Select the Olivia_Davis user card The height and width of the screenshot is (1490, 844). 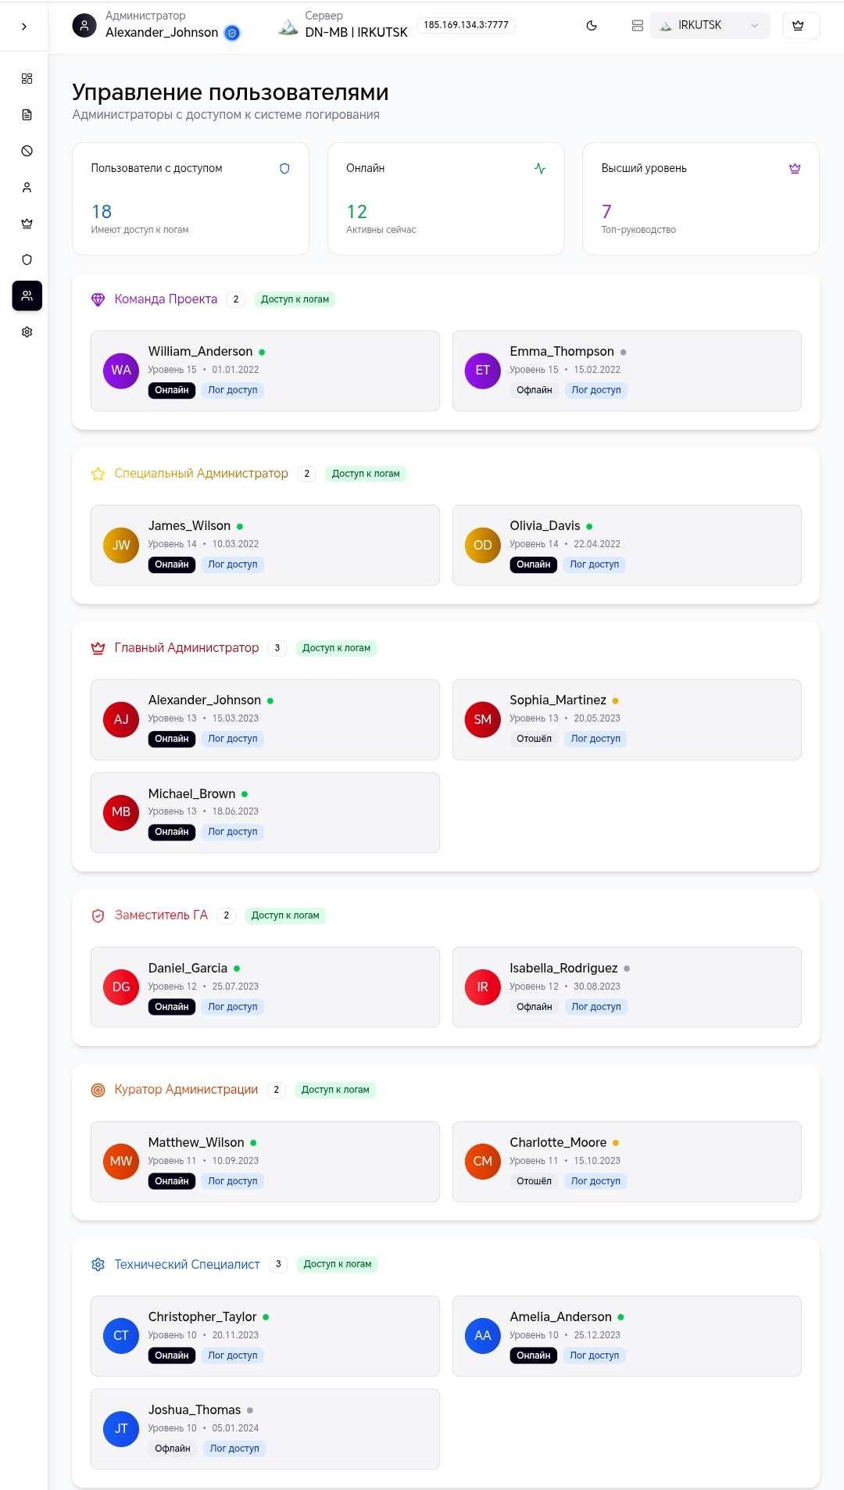pyautogui.click(x=627, y=545)
